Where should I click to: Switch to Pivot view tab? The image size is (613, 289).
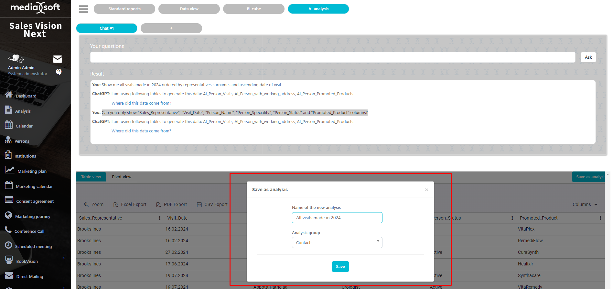pos(122,177)
